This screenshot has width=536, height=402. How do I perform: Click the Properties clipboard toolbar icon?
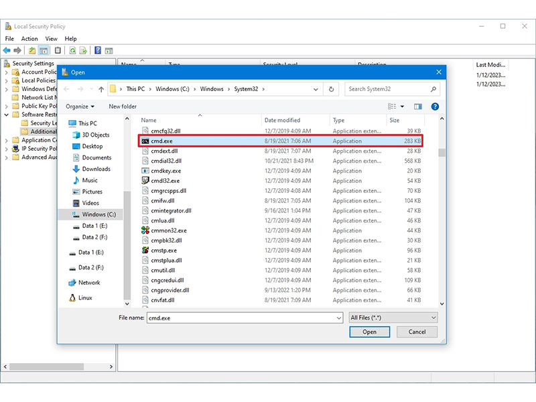(58, 51)
